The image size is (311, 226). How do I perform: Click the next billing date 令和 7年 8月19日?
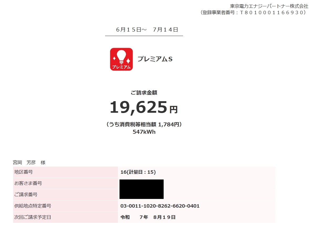[148, 217]
